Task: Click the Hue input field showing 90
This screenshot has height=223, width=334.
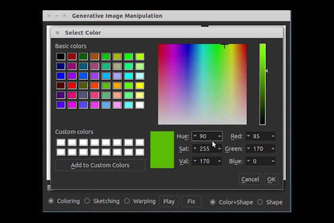Action: [x=207, y=136]
